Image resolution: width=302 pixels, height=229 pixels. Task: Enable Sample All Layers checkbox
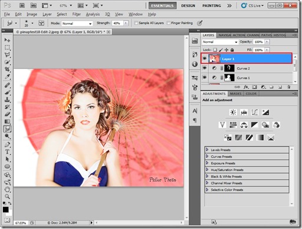[x=136, y=23]
